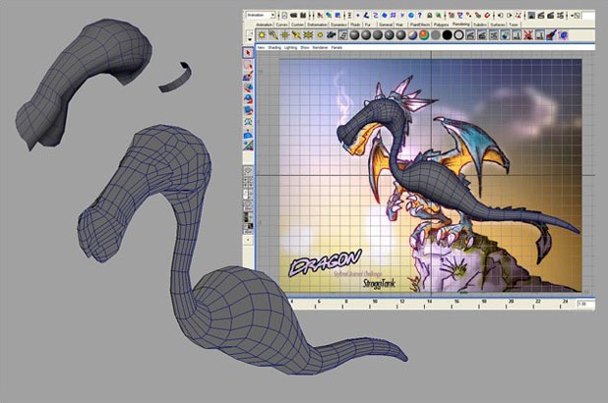The height and width of the screenshot is (403, 608).
Task: Render the current frame icon
Action: pyautogui.click(x=541, y=15)
